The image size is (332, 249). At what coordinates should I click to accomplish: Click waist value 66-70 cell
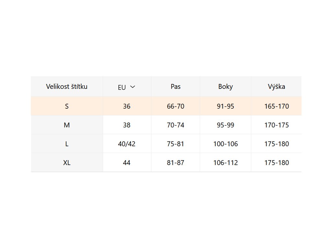click(x=175, y=106)
